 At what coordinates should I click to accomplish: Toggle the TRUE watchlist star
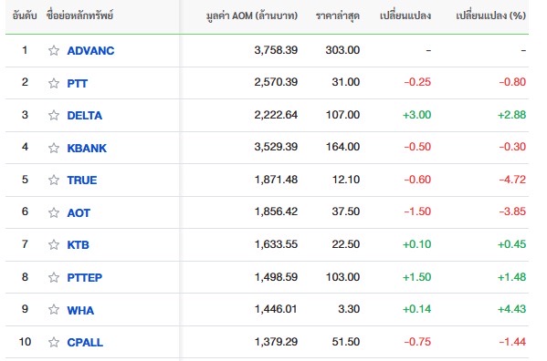(54, 180)
